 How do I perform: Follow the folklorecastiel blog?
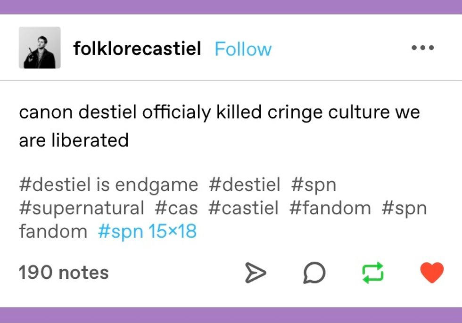point(243,49)
